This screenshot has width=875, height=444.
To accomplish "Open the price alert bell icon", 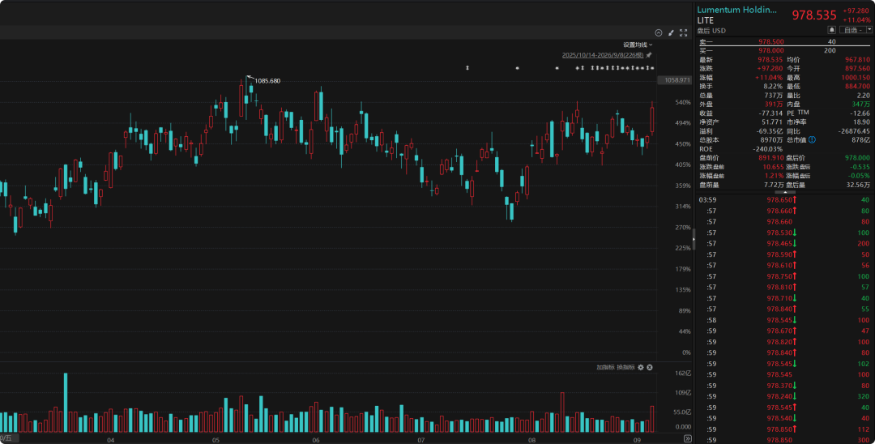I will tap(831, 30).
